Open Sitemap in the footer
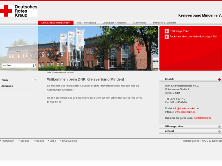This screenshot has height=166, width=222. point(25,141)
